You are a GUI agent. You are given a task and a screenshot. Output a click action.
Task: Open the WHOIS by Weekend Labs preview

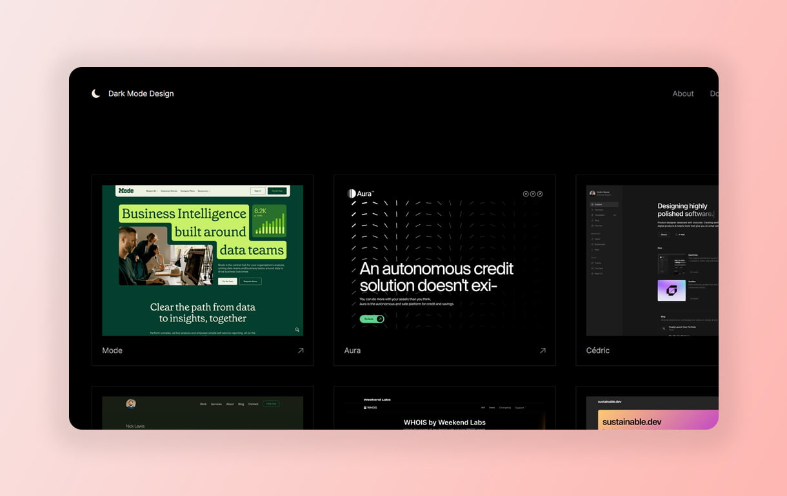click(444, 413)
